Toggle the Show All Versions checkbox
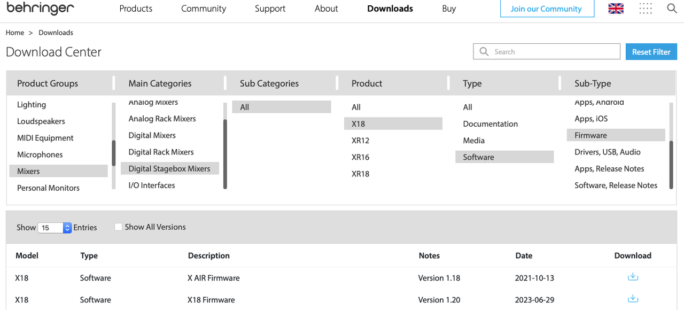 click(119, 227)
